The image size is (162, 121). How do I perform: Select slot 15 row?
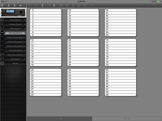(46, 54)
